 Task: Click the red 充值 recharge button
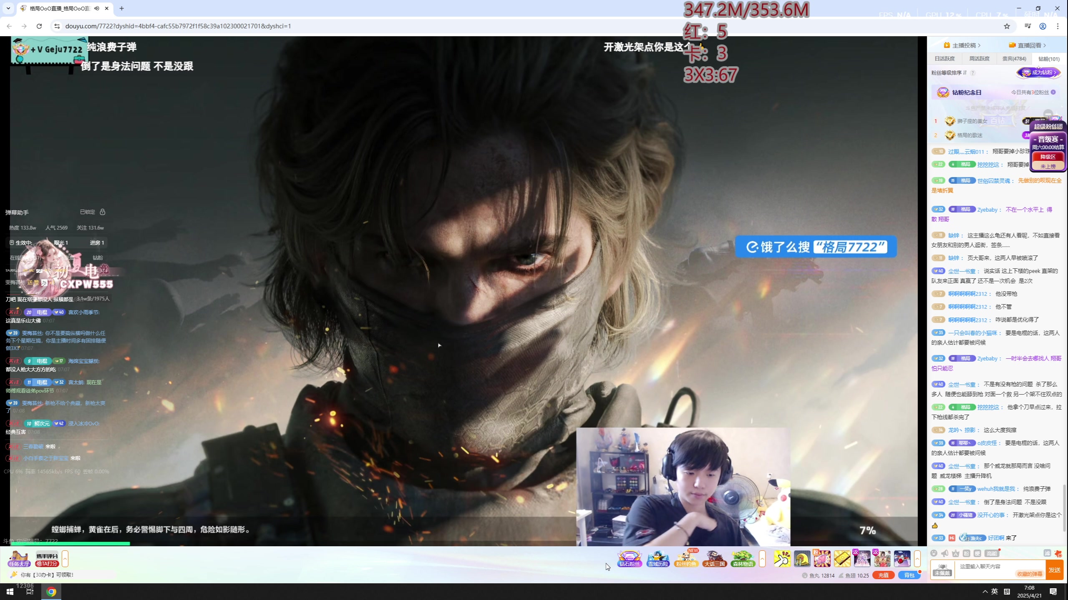[x=883, y=575]
